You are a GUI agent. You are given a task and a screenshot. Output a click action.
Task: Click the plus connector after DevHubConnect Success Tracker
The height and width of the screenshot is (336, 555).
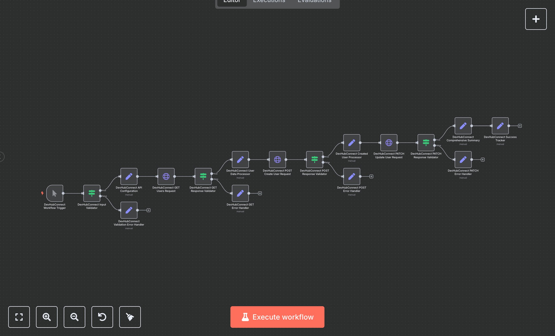click(519, 126)
